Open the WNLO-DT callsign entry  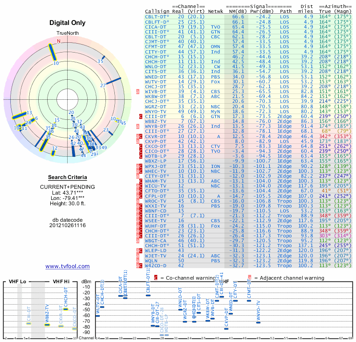[156, 67]
